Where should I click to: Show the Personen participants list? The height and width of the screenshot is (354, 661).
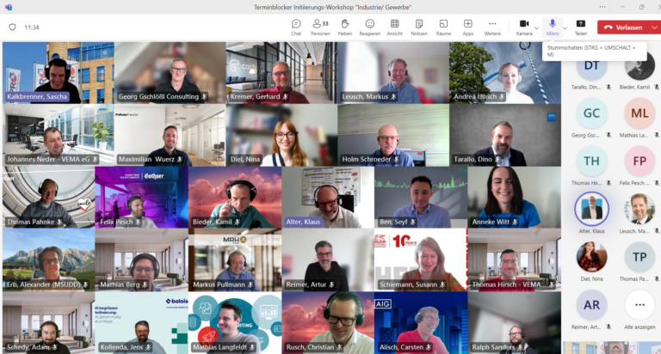click(x=320, y=27)
